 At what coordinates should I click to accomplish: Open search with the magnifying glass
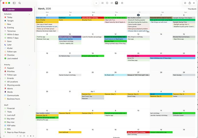[x=20, y=3]
